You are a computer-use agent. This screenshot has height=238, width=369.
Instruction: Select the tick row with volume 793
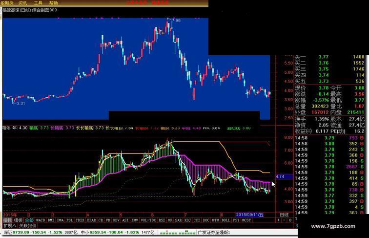[x=329, y=138]
